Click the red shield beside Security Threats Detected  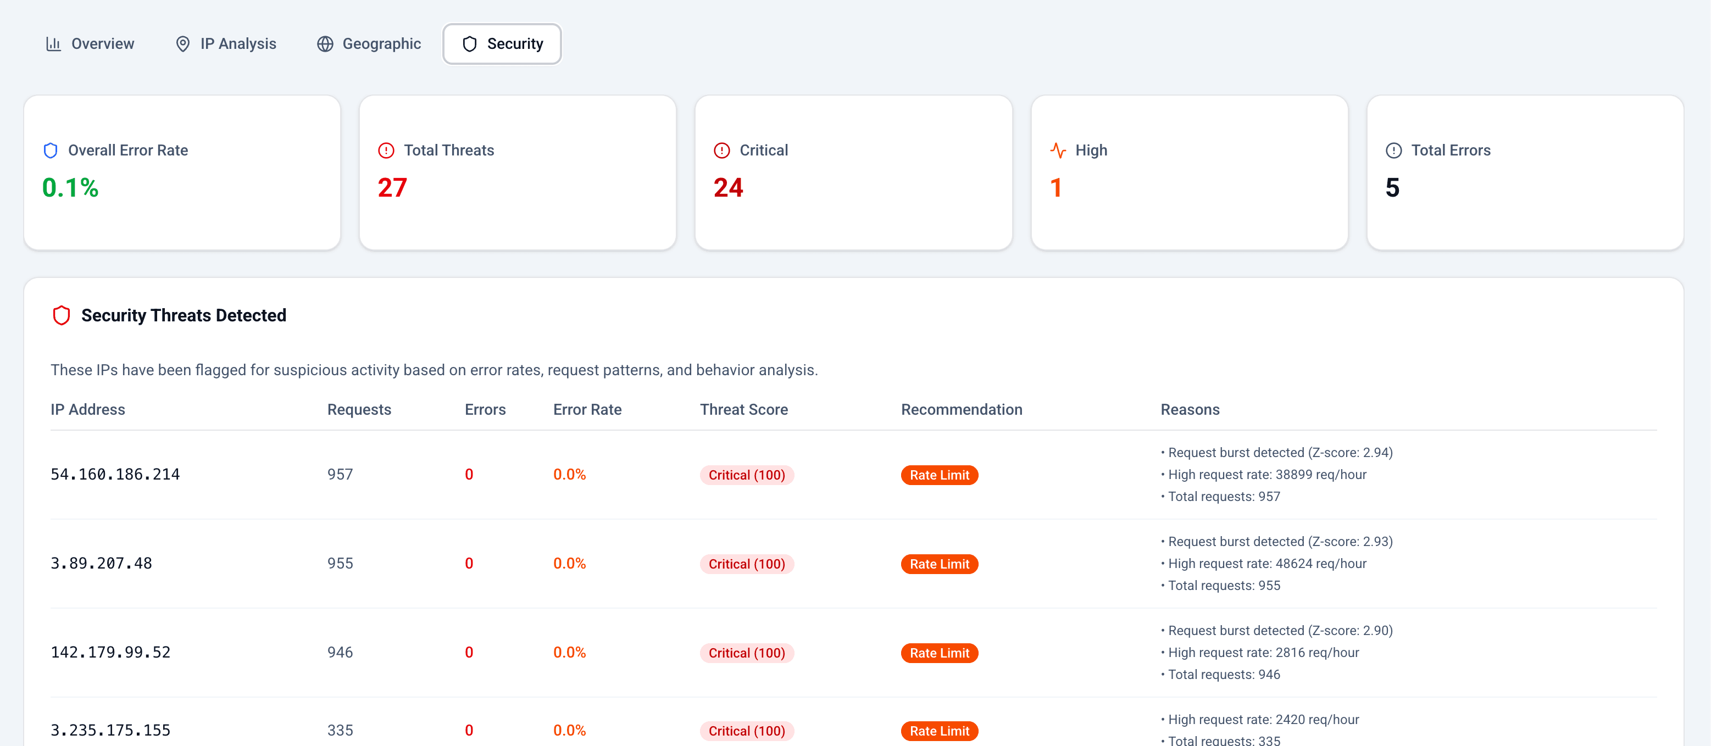[x=62, y=315]
